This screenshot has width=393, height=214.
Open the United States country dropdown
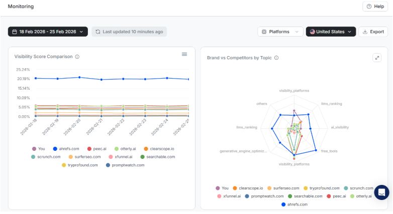pos(331,32)
